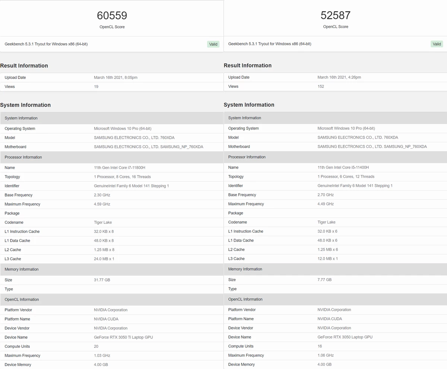Click left Platform Name NVIDIA CUDA
Screen dimensions: 447x369
[106, 319]
